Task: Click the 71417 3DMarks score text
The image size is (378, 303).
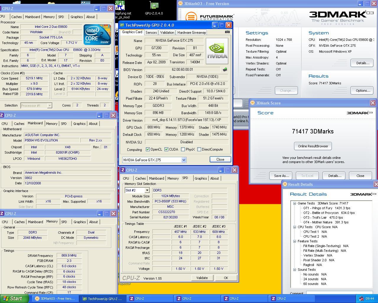Action: 313,131
